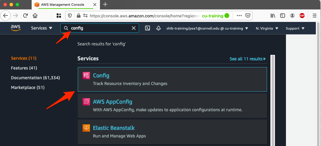The height and width of the screenshot is (146, 321).
Task: Click the padlock site security icon
Action: click(78, 16)
